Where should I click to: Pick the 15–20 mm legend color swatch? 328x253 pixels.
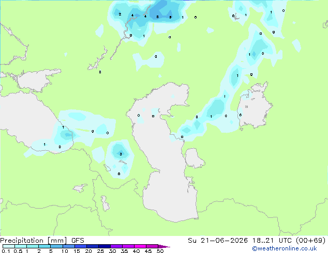(x=81, y=246)
